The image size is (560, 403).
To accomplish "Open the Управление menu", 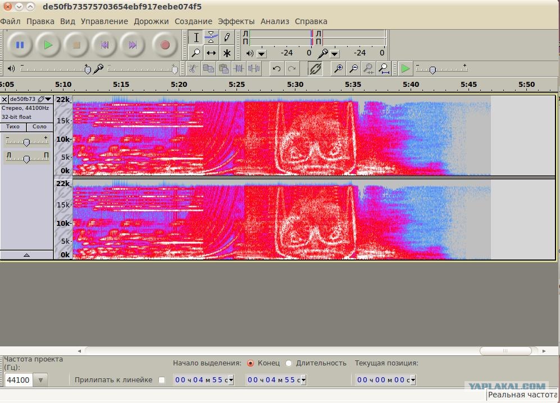I will click(x=104, y=21).
